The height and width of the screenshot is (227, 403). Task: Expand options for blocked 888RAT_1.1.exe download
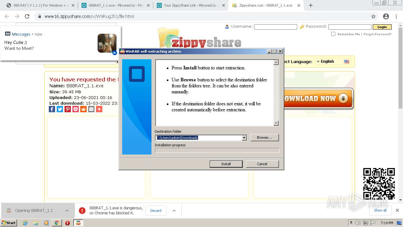click(x=174, y=211)
